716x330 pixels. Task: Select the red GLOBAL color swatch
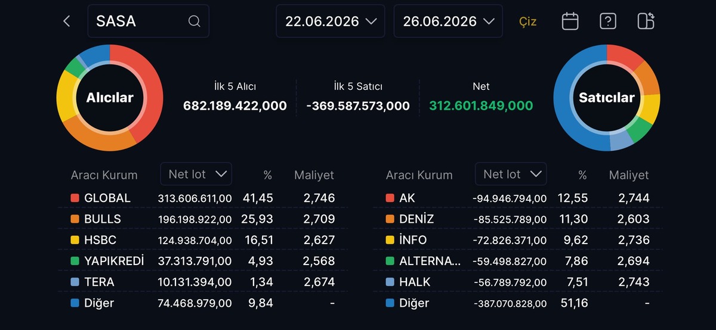(x=75, y=198)
